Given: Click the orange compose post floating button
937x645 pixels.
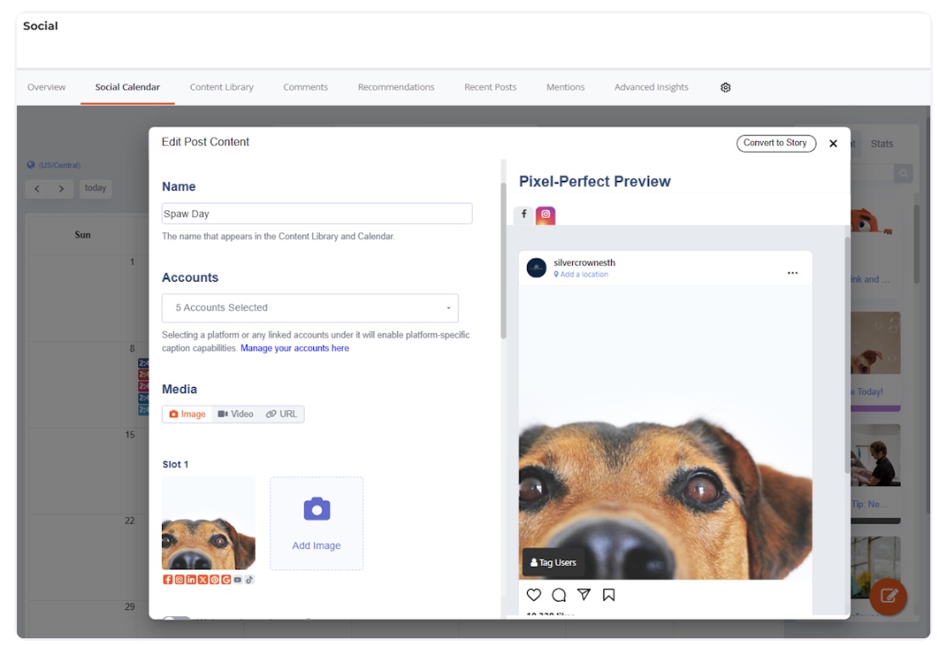Looking at the screenshot, I should [888, 596].
